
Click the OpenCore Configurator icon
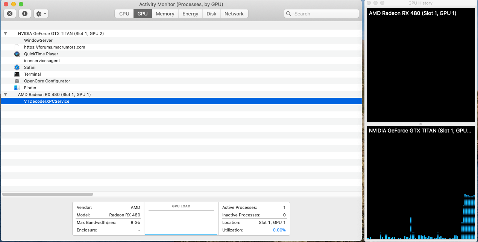pyautogui.click(x=17, y=81)
